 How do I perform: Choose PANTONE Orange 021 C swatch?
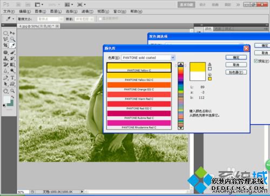(x=139, y=87)
